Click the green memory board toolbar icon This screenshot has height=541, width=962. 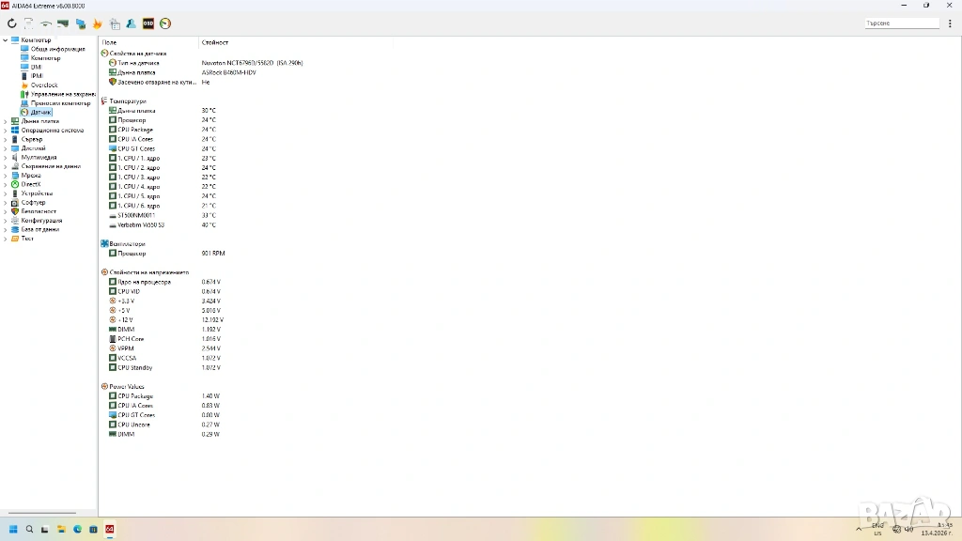coord(63,23)
